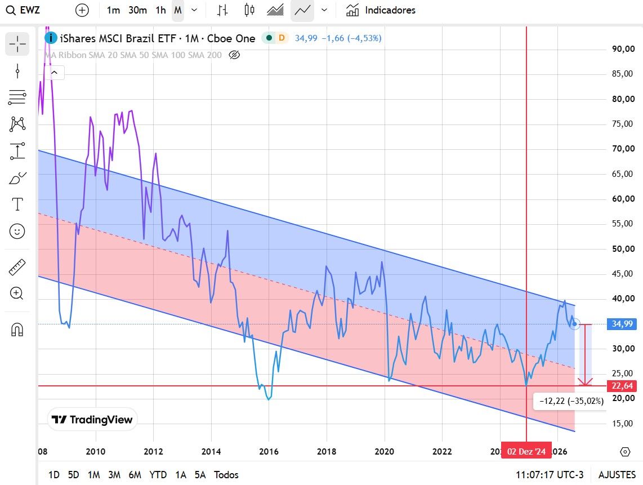Image resolution: width=643 pixels, height=485 pixels.
Task: Open the Fibonacci retracement tools
Action: (x=17, y=97)
